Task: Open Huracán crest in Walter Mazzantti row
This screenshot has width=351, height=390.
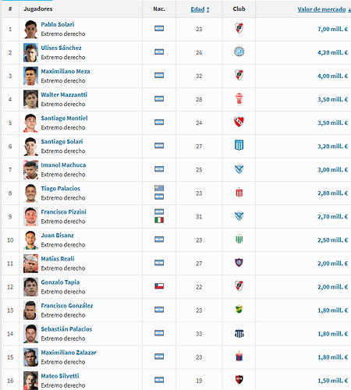Action: 239,98
